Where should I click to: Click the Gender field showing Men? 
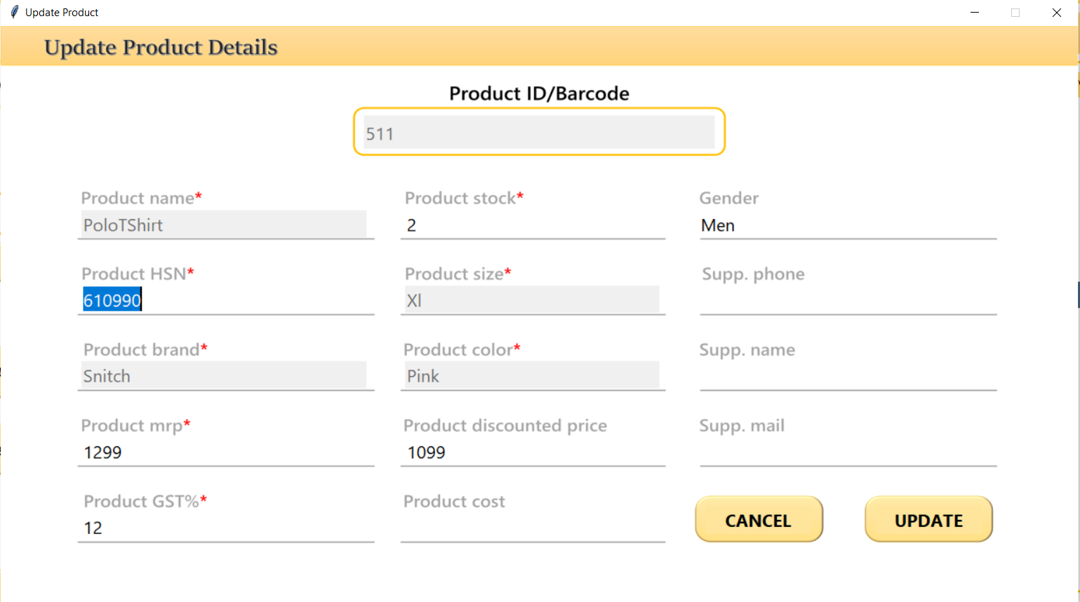click(848, 225)
